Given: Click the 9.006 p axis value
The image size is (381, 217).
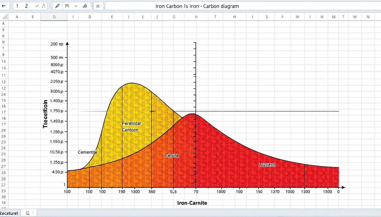Looking at the screenshot, I should 57,92.
